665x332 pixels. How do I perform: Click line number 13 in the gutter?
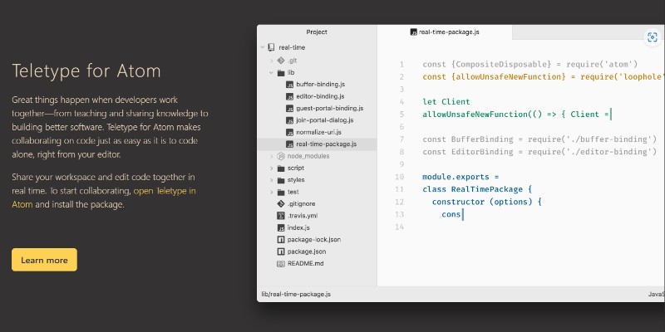click(x=399, y=214)
